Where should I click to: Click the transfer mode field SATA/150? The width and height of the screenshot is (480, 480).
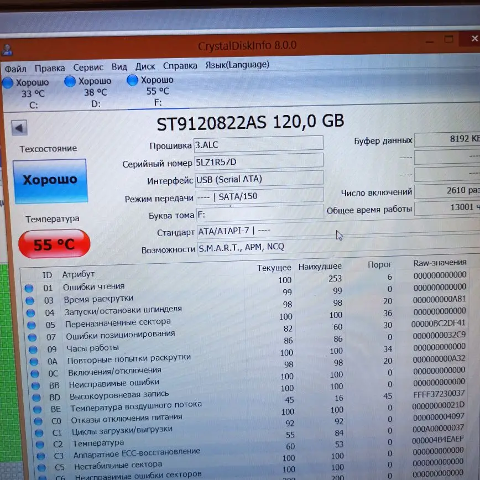[x=259, y=195]
